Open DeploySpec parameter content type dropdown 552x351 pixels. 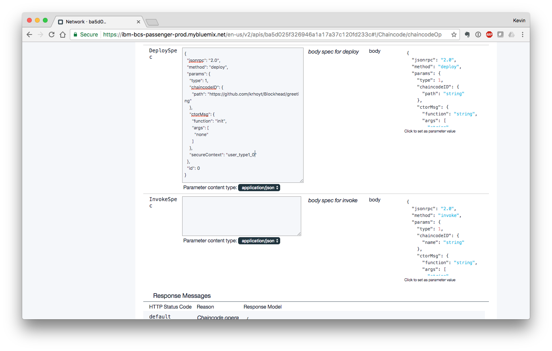tap(259, 188)
